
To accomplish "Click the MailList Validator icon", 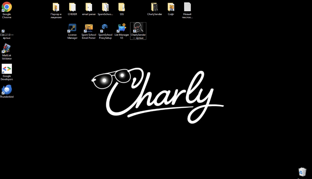I will tap(7, 48).
